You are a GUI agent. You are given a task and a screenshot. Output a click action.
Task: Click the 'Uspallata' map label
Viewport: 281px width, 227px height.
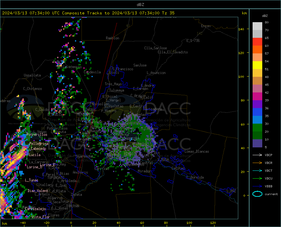coord(32,75)
